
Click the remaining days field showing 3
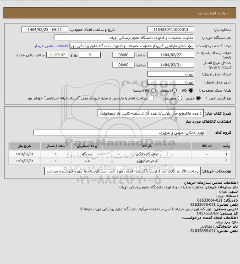(90, 55)
